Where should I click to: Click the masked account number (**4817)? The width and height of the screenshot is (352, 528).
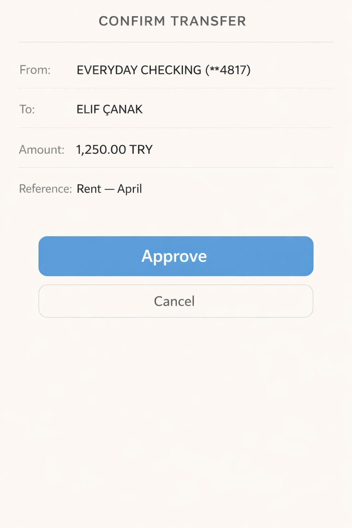tap(228, 70)
